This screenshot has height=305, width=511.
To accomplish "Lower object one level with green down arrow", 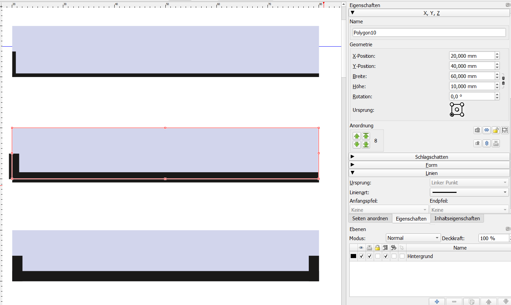I will pos(356,145).
